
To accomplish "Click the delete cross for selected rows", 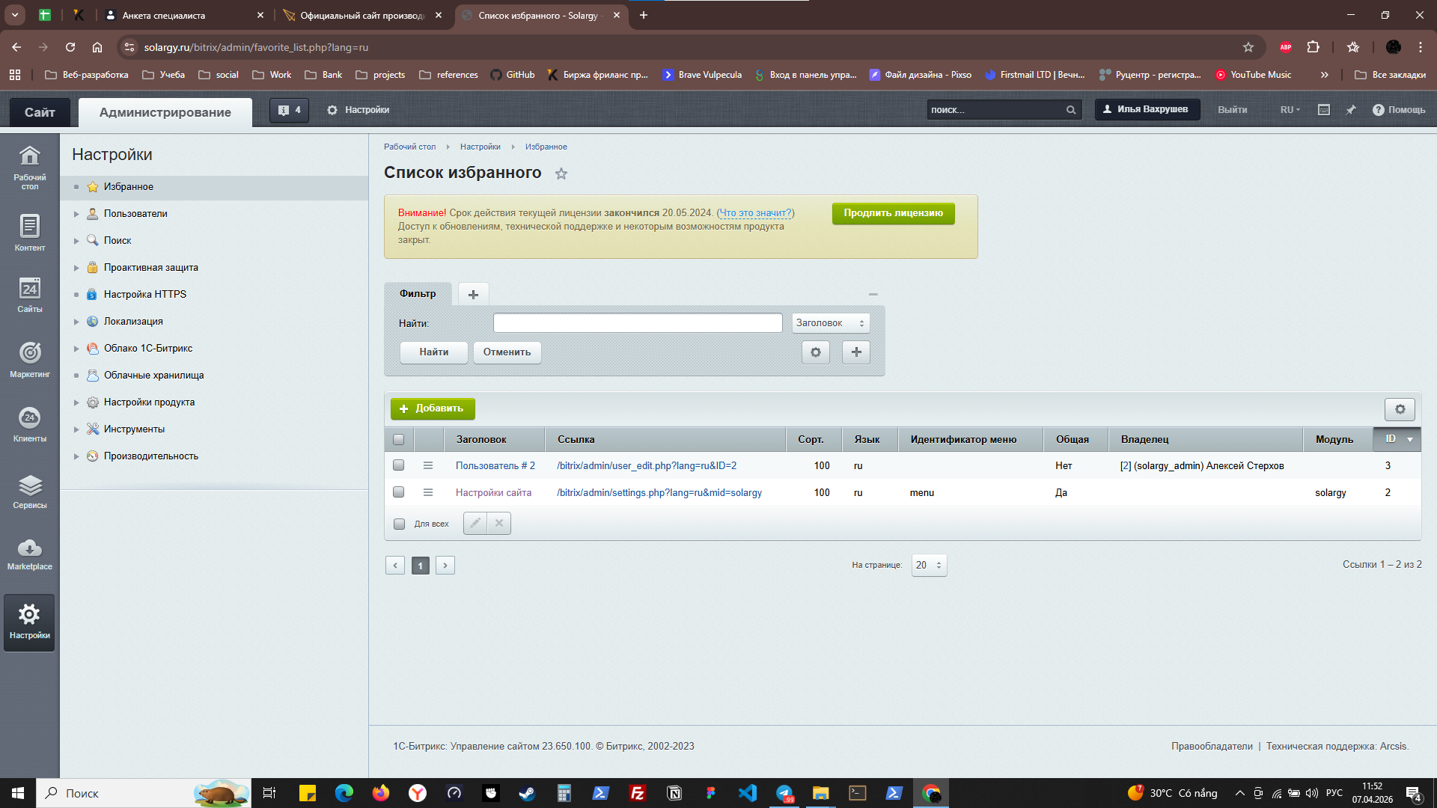I will (499, 524).
